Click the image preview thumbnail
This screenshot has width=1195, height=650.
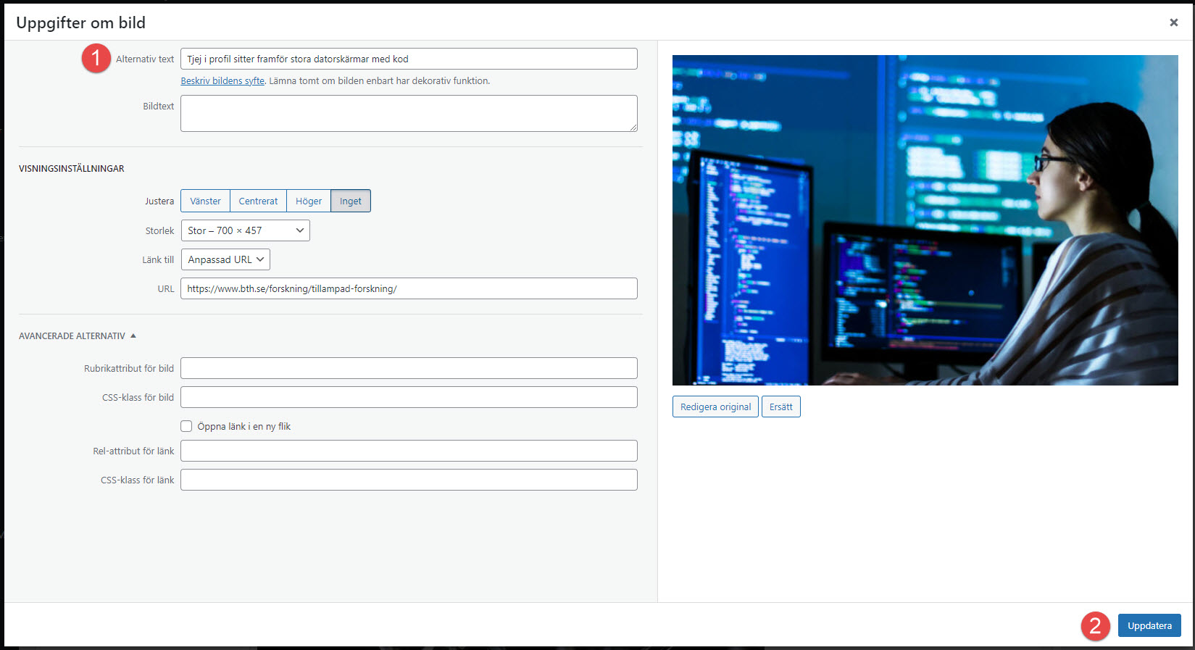pos(925,220)
